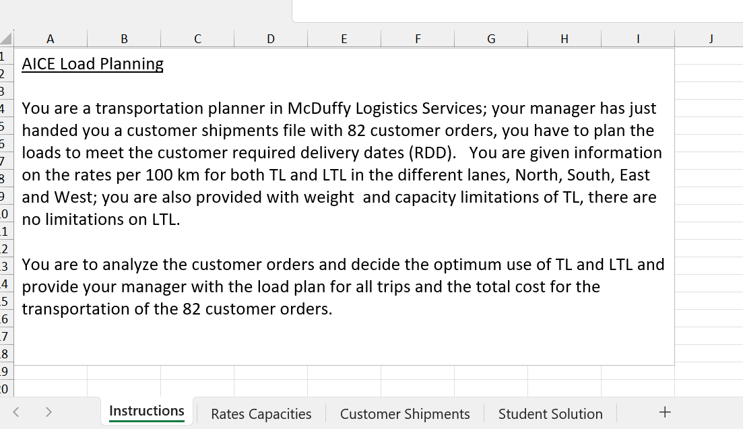Viewport: 743px width, 429px height.
Task: Click the boundary between column headers B and C
Action: point(160,38)
